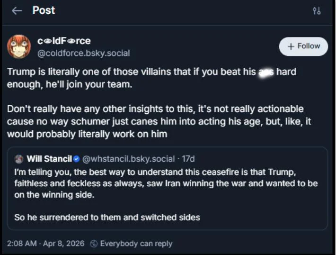Open the @coldforce.bsky.social handle link
This screenshot has height=255, width=336.
(83, 53)
